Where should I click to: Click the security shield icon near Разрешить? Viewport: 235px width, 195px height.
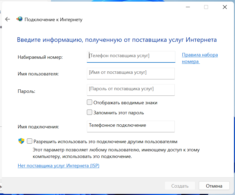(x=21, y=141)
